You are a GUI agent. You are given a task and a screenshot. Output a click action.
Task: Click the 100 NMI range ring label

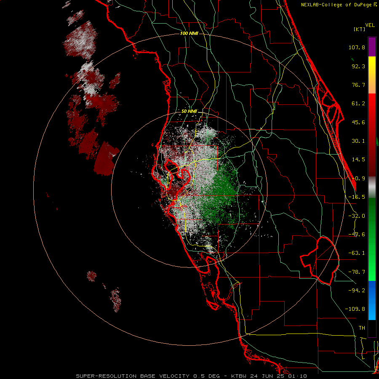pos(189,33)
